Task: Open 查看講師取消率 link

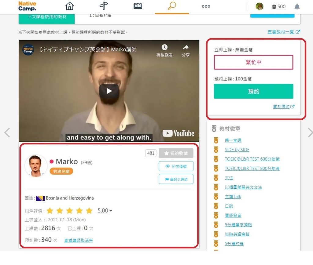Action: click(x=79, y=240)
